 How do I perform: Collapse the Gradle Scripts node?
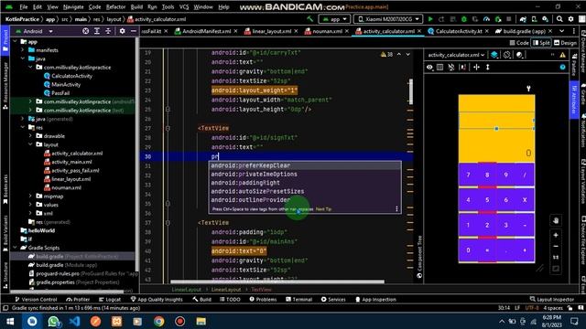click(16, 248)
